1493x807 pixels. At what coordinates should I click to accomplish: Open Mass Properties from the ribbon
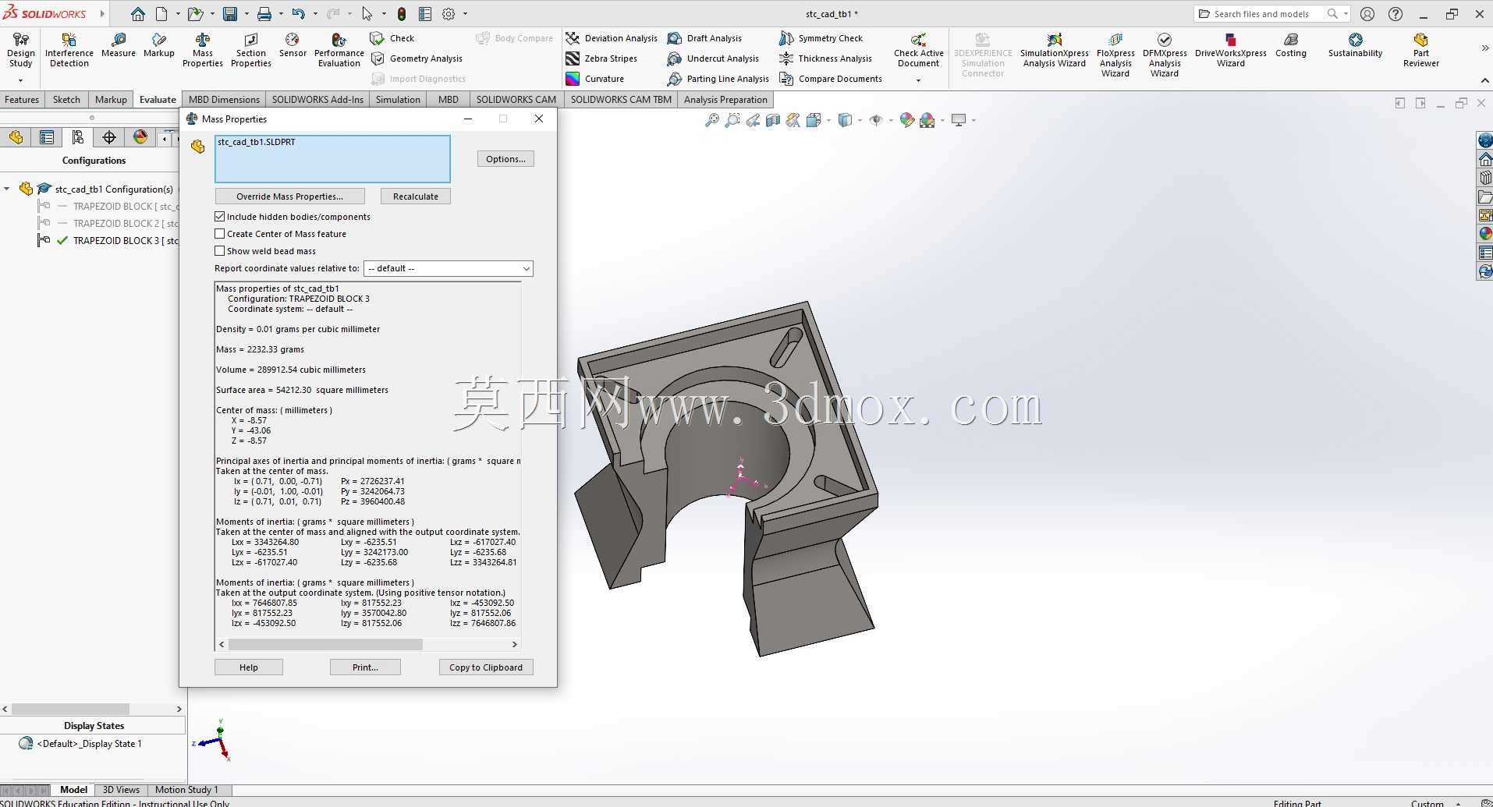click(x=203, y=51)
